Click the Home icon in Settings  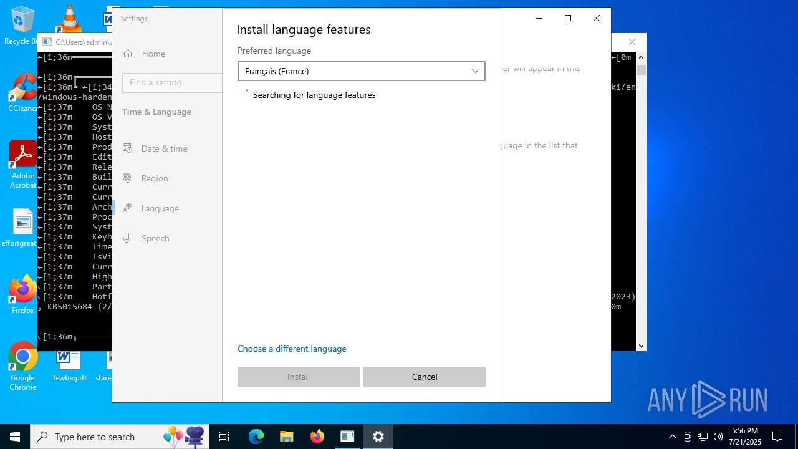click(128, 54)
